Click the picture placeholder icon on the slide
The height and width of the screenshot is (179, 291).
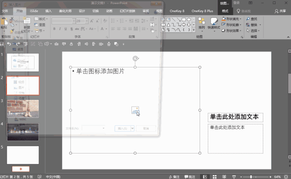point(135,110)
